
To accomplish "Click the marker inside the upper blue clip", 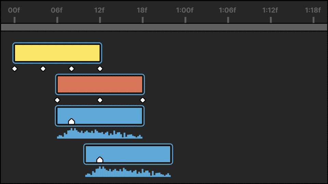I will (71, 121).
